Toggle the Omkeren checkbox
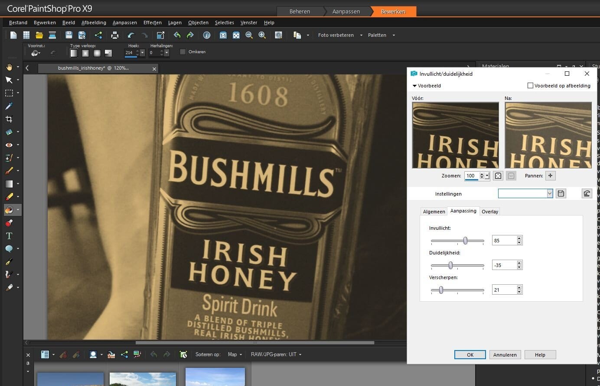 [183, 51]
